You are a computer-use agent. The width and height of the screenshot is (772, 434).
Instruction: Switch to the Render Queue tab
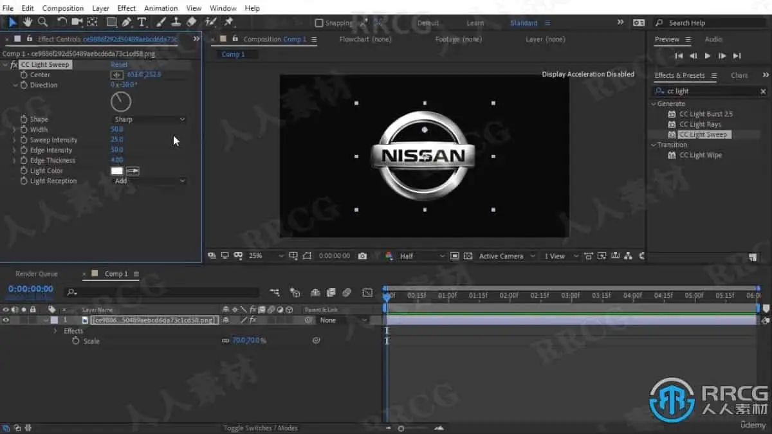[37, 274]
